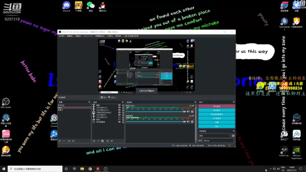The height and width of the screenshot is (172, 306).
Task: Adjust the 桌面音频 volume slider
Action: tap(156, 122)
